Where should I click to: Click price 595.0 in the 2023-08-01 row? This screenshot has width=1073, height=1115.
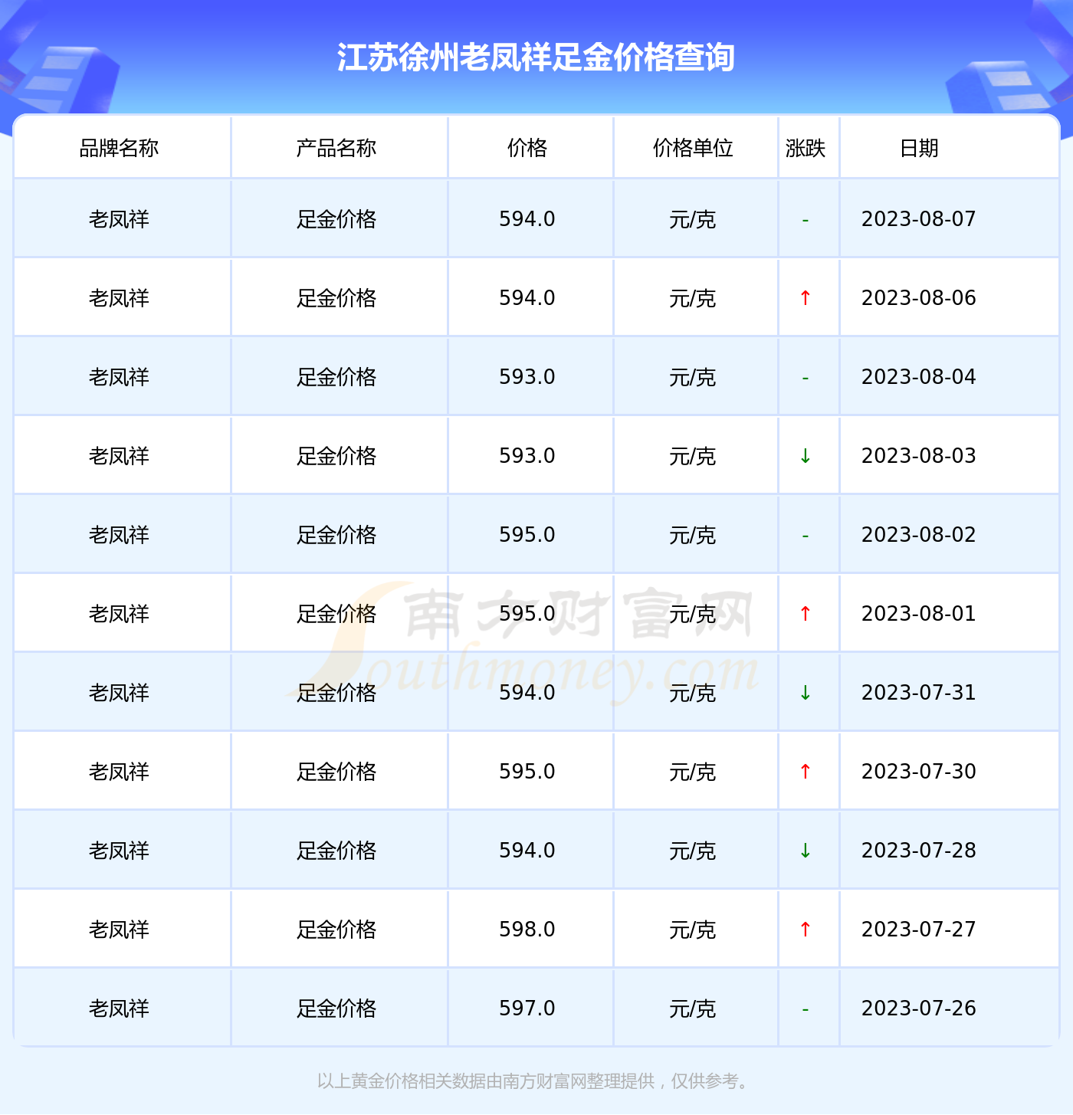(527, 614)
